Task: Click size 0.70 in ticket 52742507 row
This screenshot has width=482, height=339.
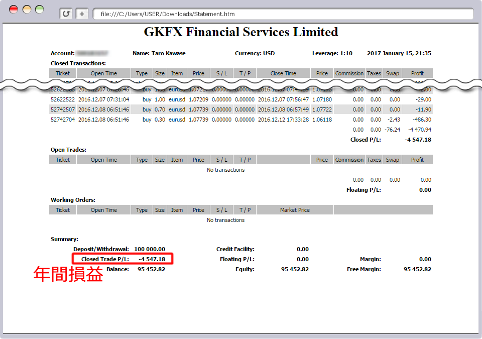Action: [x=160, y=109]
